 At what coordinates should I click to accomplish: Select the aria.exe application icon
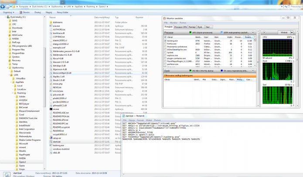(x=51, y=26)
